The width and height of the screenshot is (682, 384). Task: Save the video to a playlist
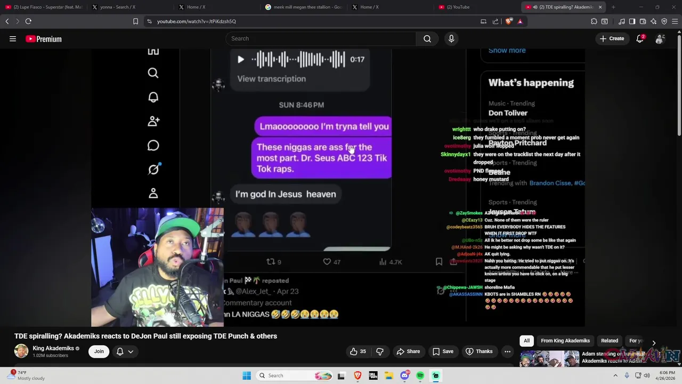(443, 351)
